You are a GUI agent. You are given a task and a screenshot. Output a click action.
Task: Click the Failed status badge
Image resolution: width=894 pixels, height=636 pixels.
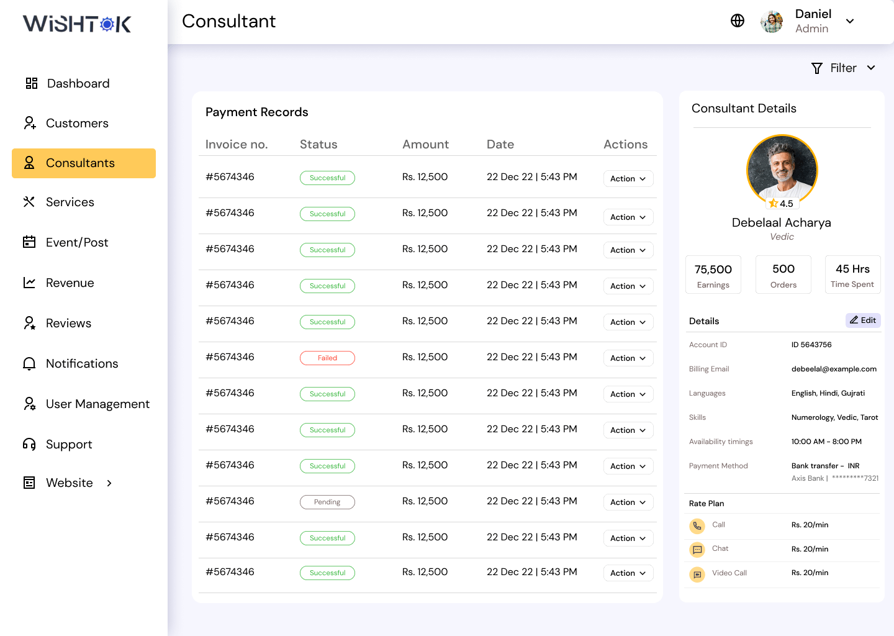[x=327, y=358]
